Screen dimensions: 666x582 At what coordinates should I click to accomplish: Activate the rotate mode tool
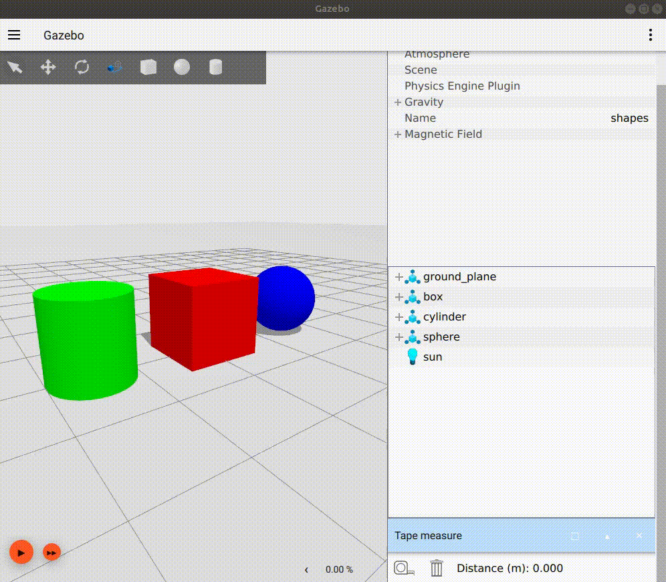coord(82,67)
